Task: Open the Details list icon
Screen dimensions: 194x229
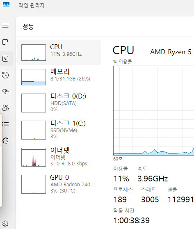Action: [x=5, y=124]
